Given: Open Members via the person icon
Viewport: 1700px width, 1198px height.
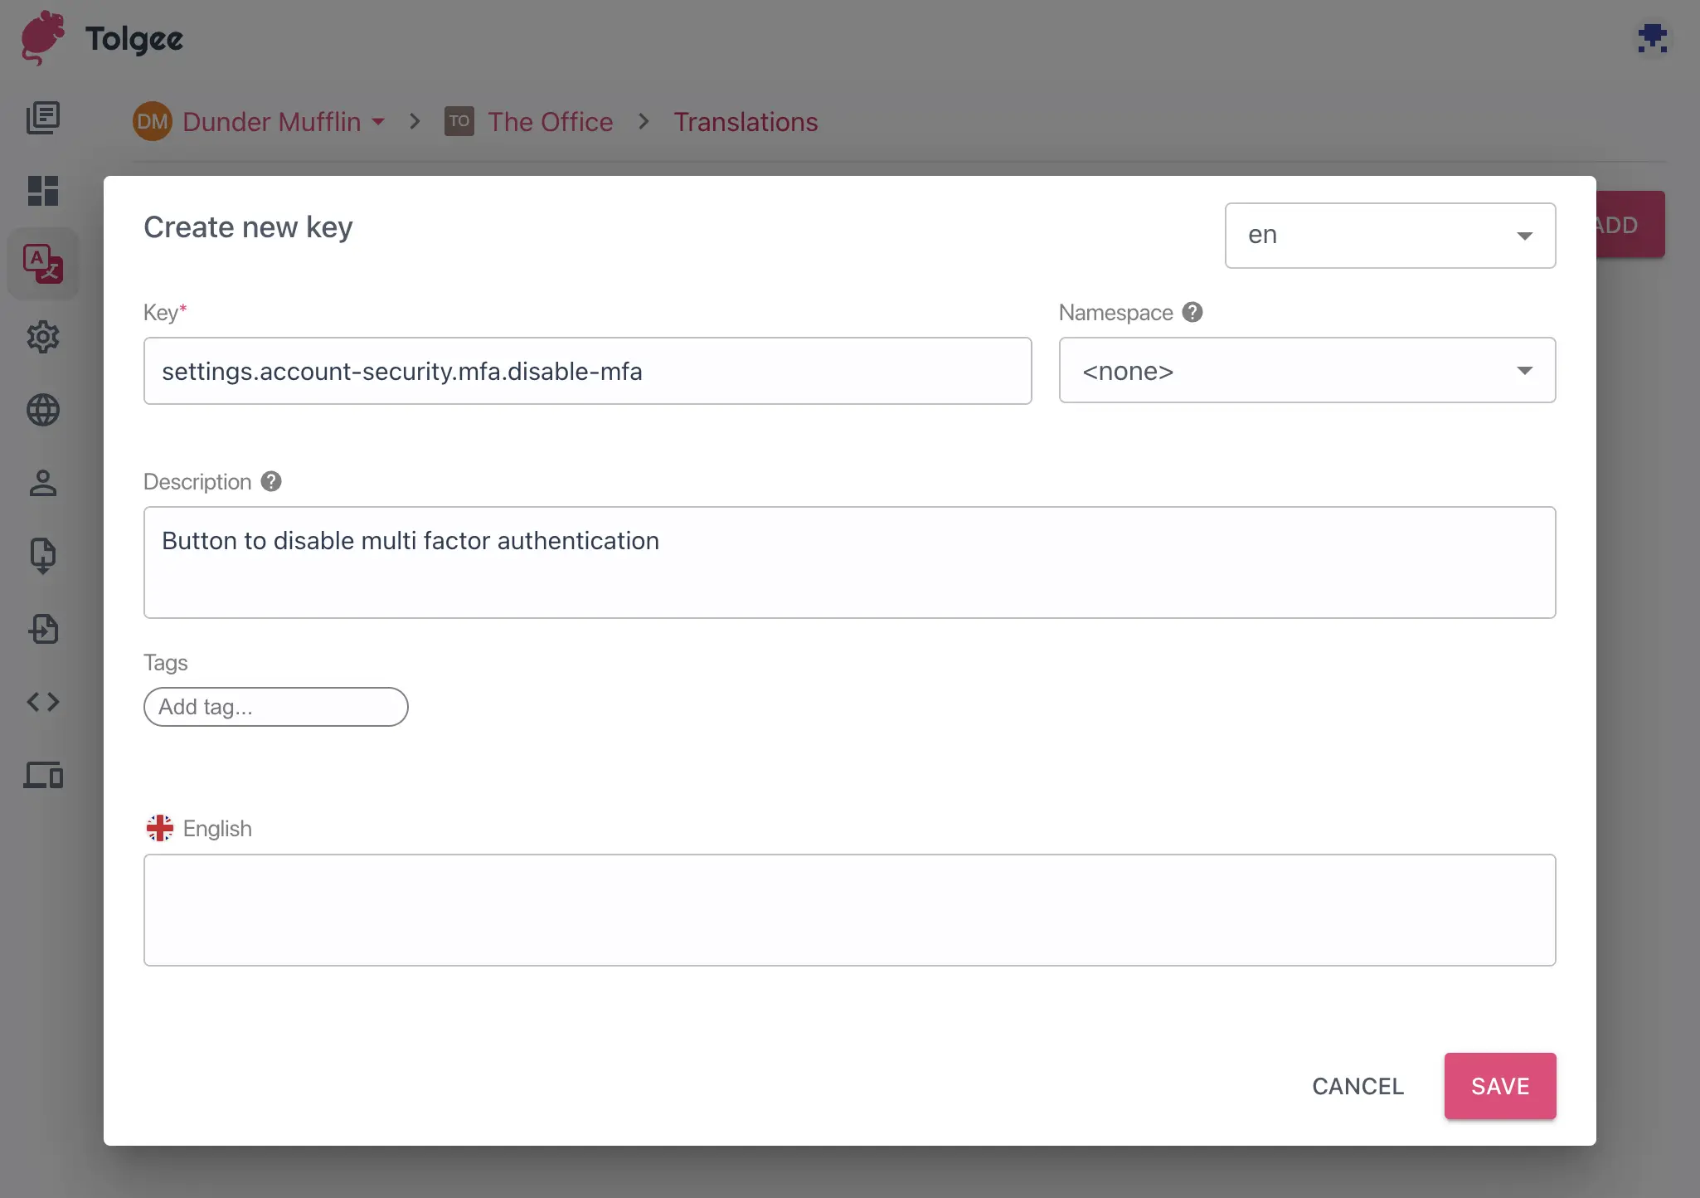Looking at the screenshot, I should coord(42,483).
